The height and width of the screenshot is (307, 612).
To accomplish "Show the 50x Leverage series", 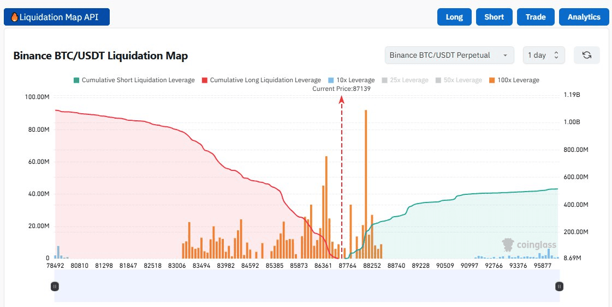I will [x=459, y=80].
